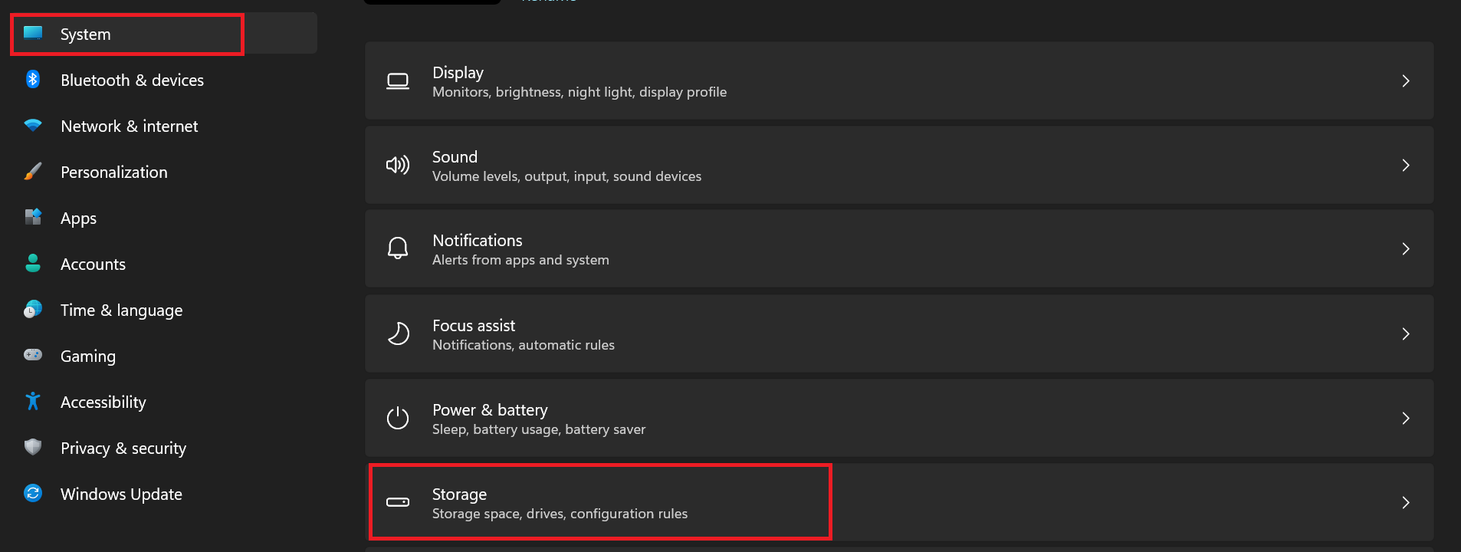Click the Personalization paintbrush icon

point(33,171)
